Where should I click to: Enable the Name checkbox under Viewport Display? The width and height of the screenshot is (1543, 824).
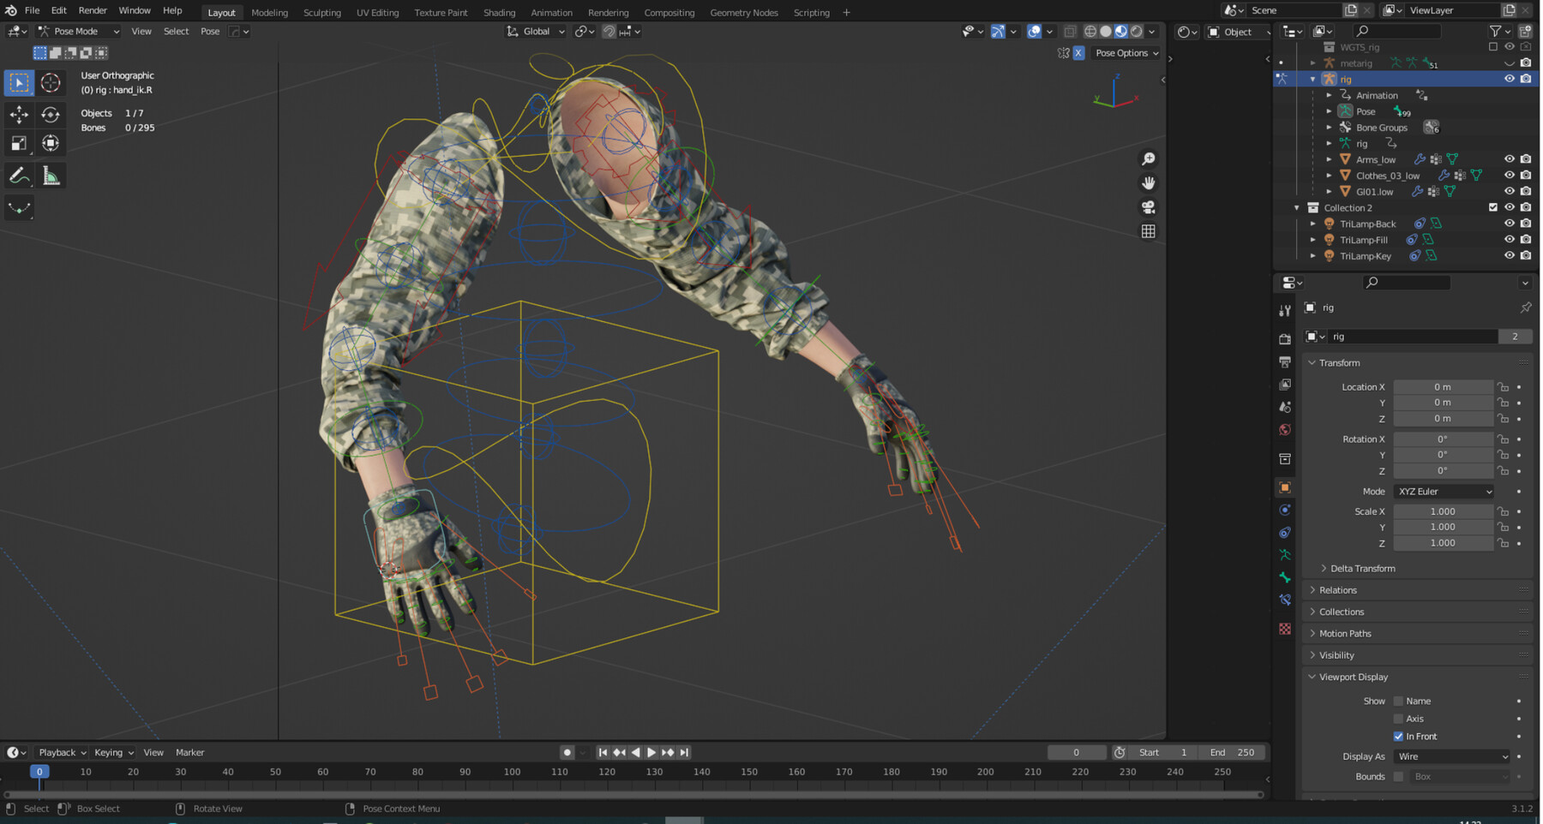1398,702
